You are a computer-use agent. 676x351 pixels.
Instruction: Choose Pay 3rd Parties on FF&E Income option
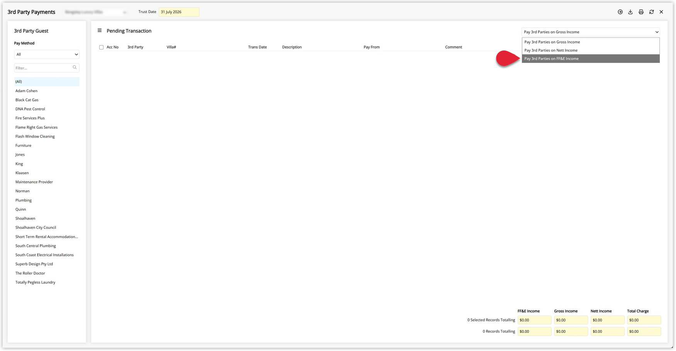pos(590,59)
